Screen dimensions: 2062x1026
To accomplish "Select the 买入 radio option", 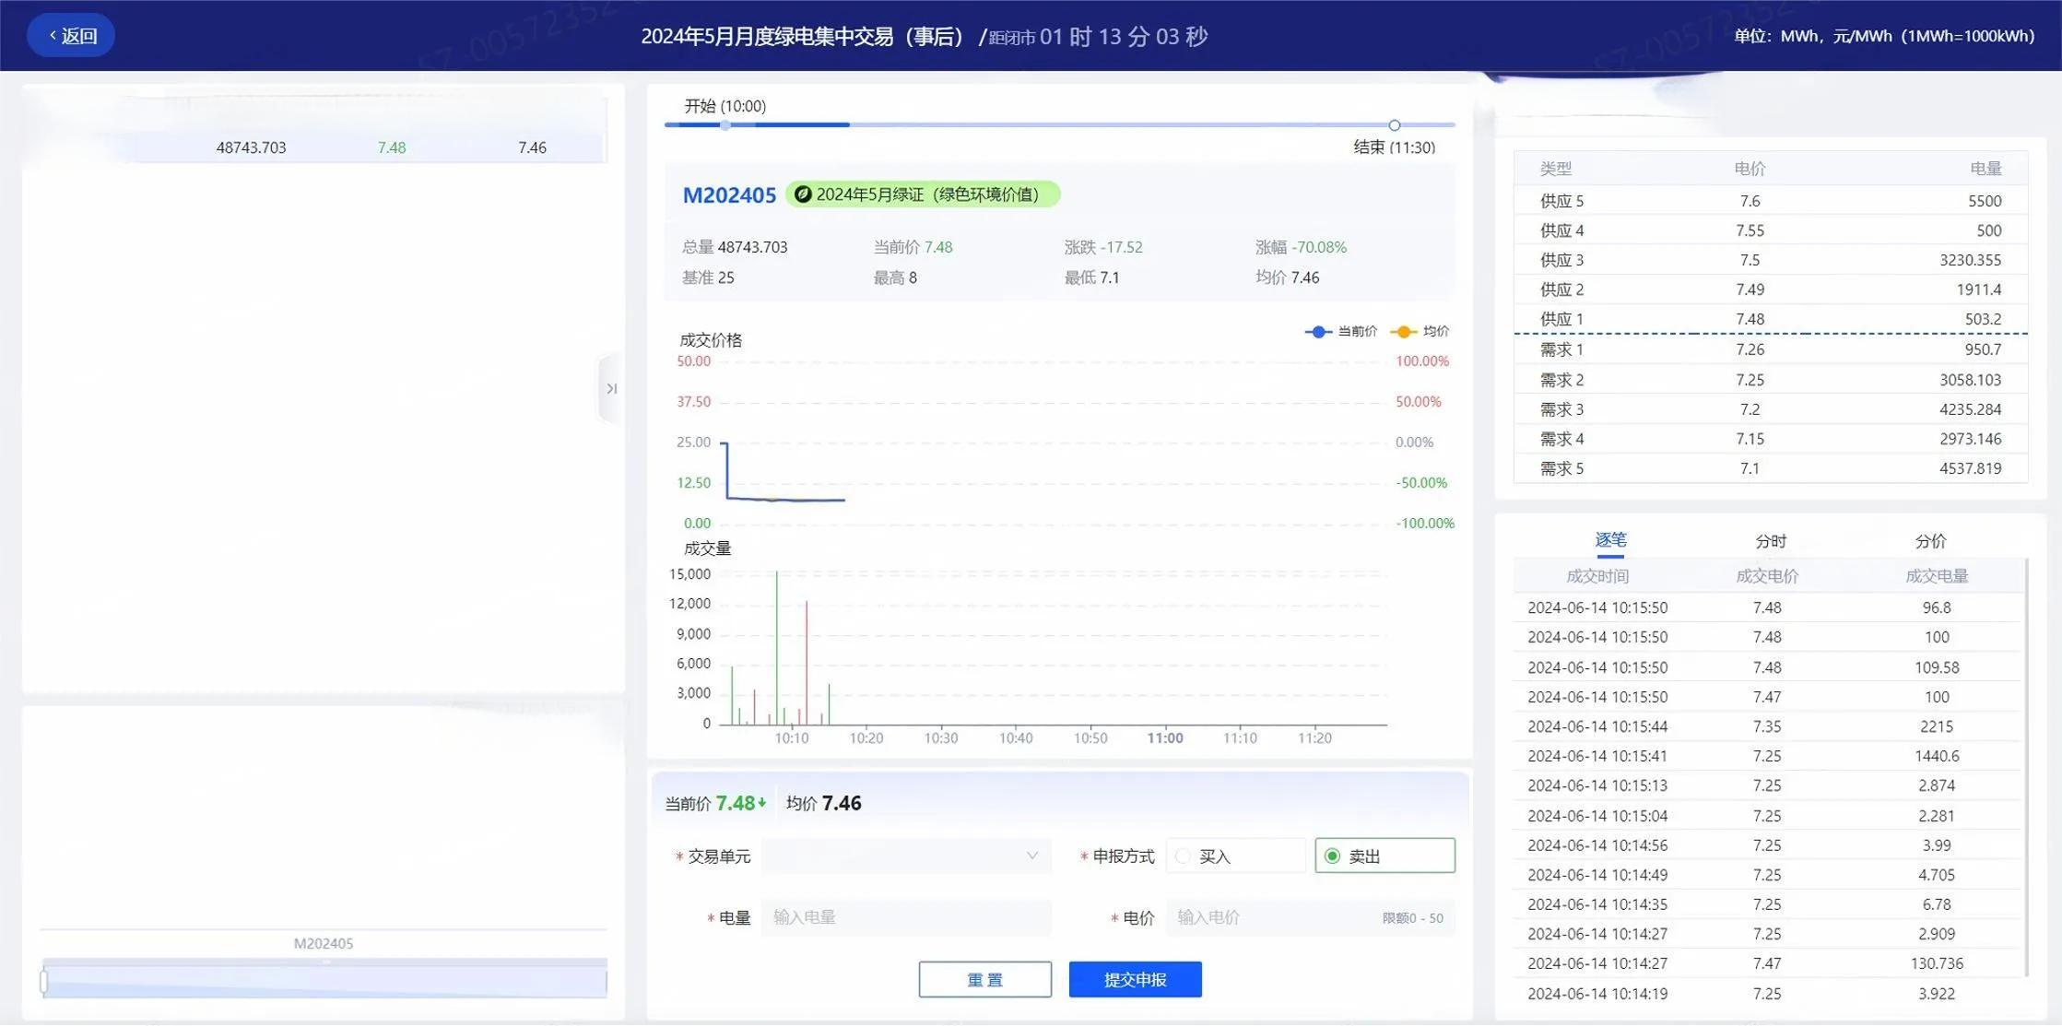I will coord(1184,856).
